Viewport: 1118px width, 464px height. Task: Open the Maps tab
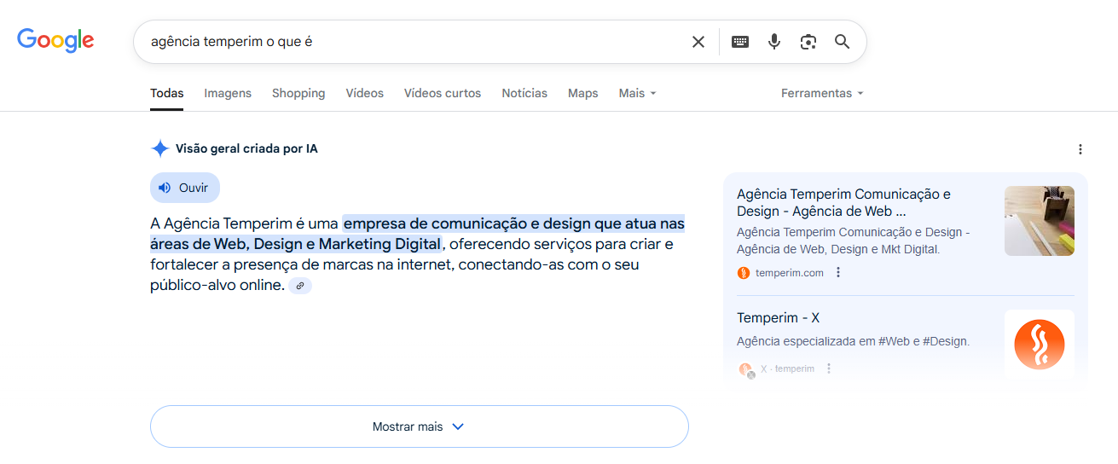tap(583, 93)
